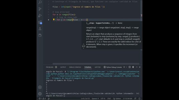Switch to the OUTPUT tab

pyautogui.click(x=63, y=67)
